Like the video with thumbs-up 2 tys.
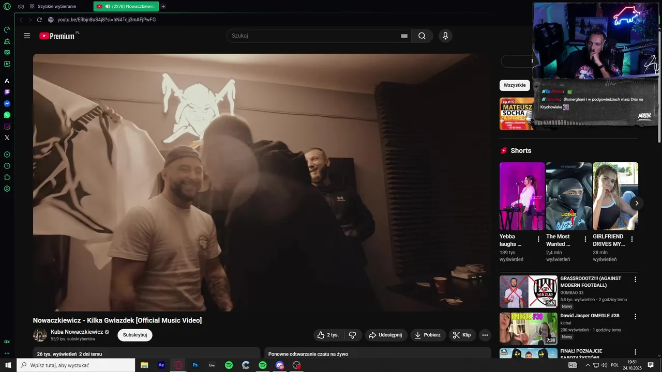 [x=328, y=335]
